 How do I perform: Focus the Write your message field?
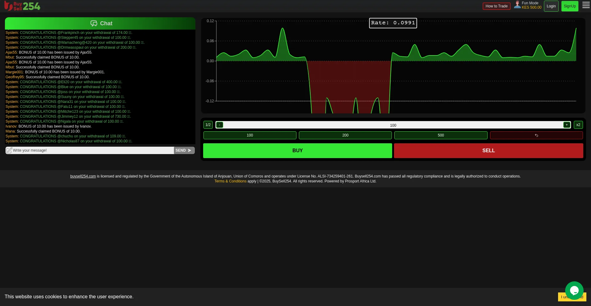(x=92, y=150)
